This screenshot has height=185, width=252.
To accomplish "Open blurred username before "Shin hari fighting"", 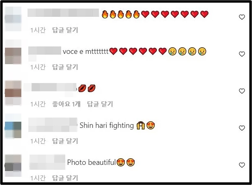I will pos(53,125).
